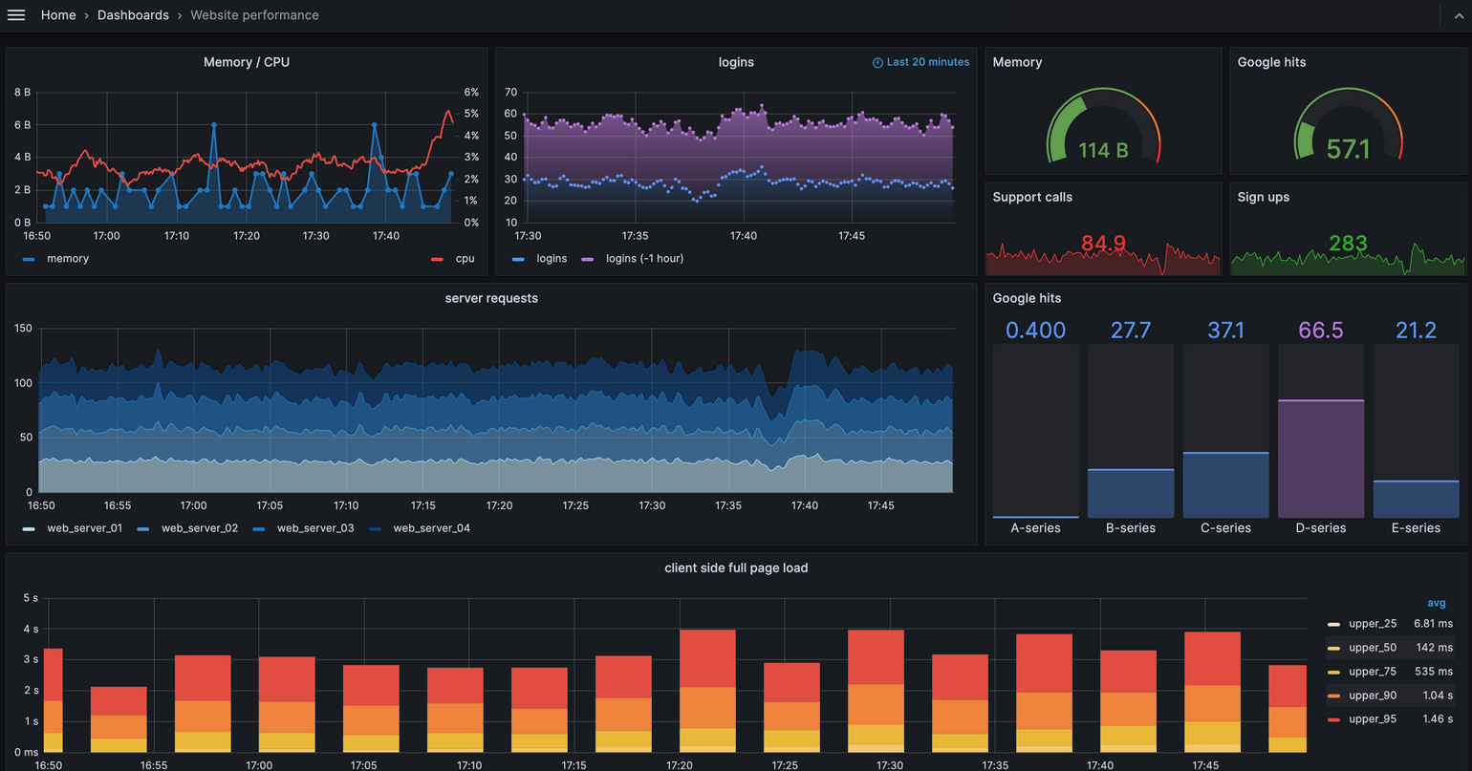Viewport: 1472px width, 771px height.
Task: Go to the Home breadcrumb
Action: (58, 15)
